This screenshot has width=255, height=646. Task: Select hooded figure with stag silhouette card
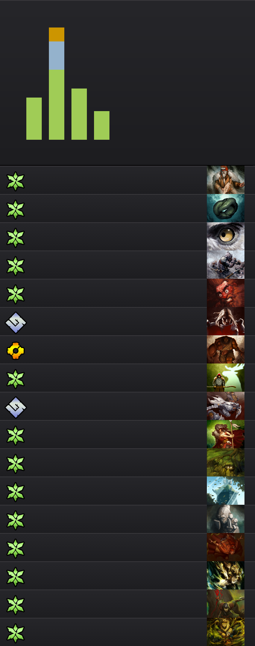click(x=226, y=378)
